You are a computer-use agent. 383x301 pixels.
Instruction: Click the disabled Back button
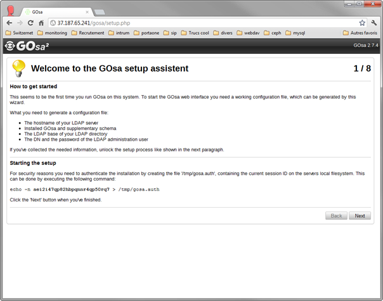(336, 216)
